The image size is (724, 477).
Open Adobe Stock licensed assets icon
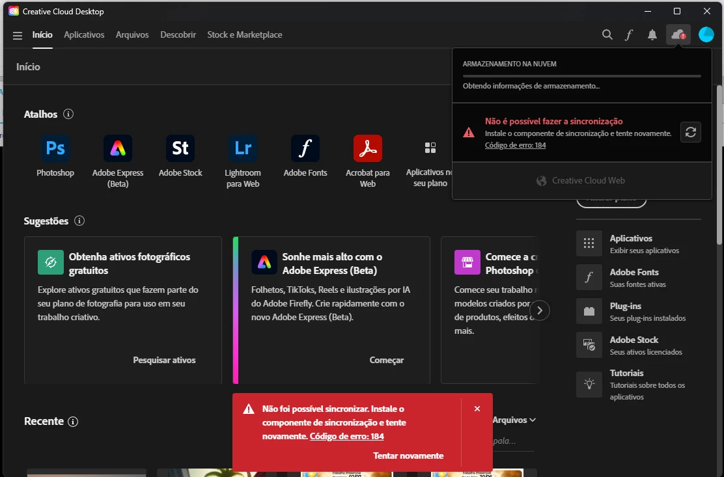coord(589,345)
